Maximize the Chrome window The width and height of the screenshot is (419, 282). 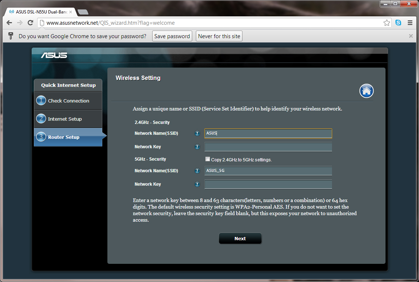click(x=395, y=4)
